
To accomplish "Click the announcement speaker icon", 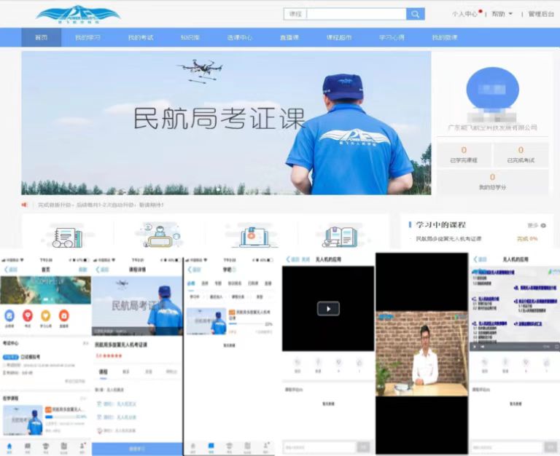I will 26,205.
